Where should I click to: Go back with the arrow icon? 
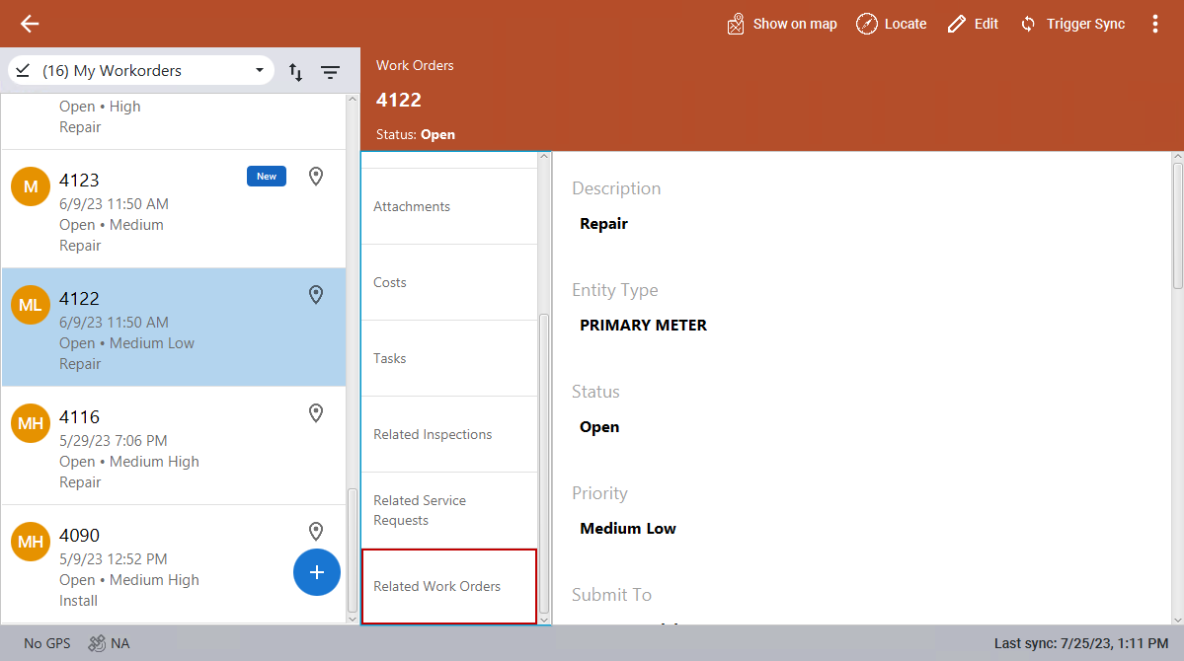point(30,24)
